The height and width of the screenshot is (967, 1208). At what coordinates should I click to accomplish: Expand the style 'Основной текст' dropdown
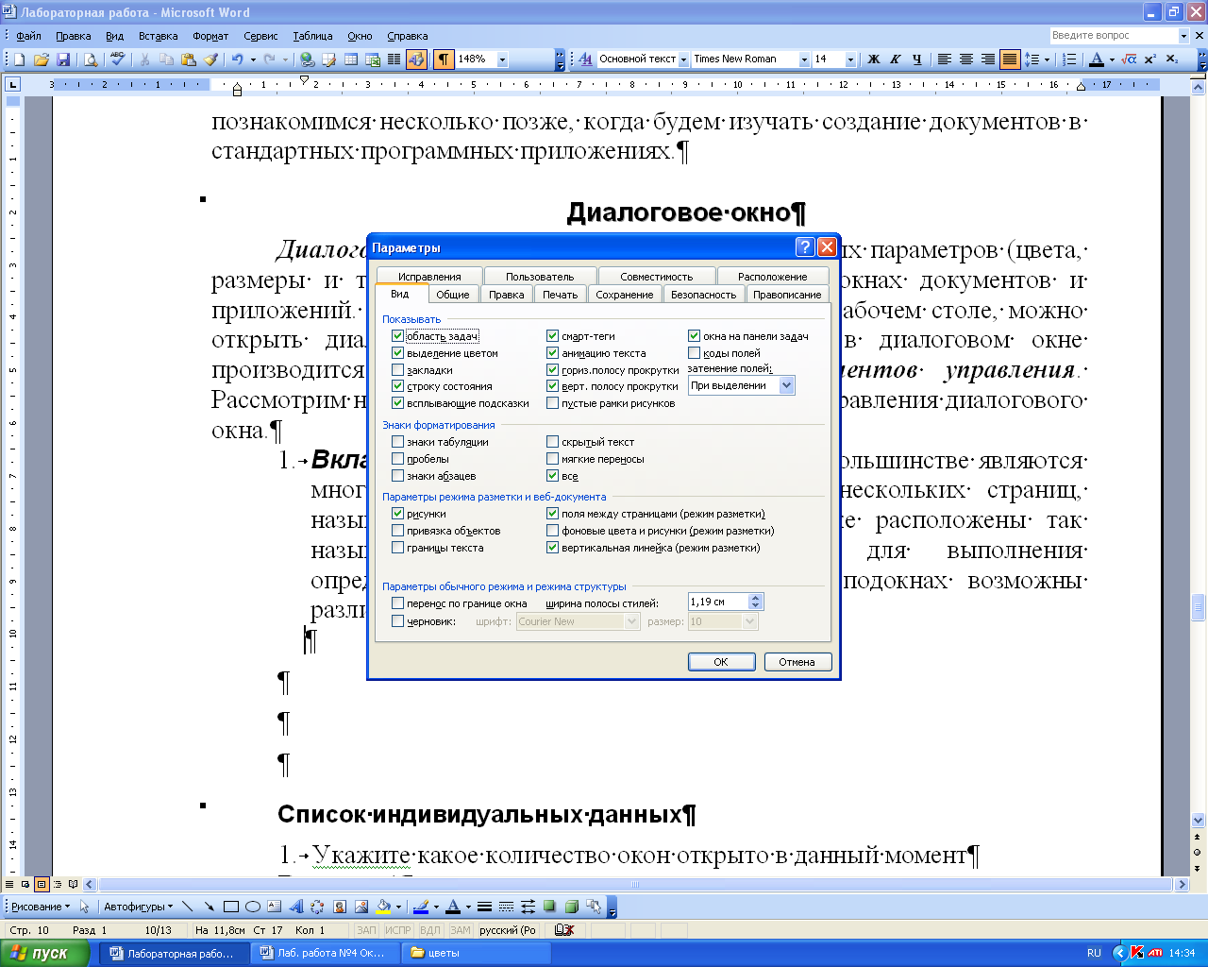tap(683, 59)
